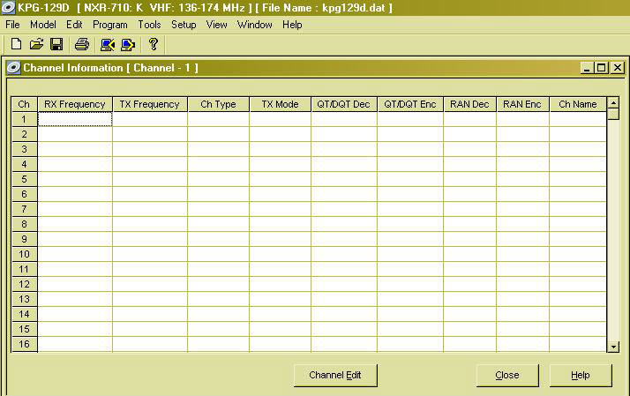Select channel row header 11
The height and width of the screenshot is (396, 630).
[24, 269]
